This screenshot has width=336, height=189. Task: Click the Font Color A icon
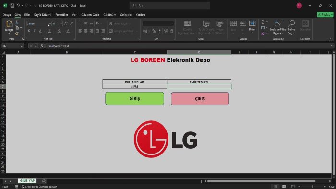pyautogui.click(x=68, y=31)
